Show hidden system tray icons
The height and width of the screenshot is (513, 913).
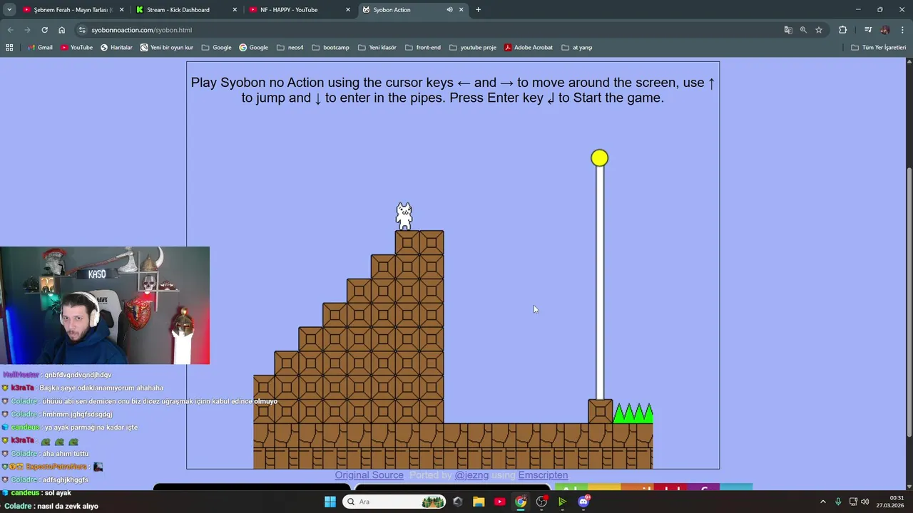(822, 502)
